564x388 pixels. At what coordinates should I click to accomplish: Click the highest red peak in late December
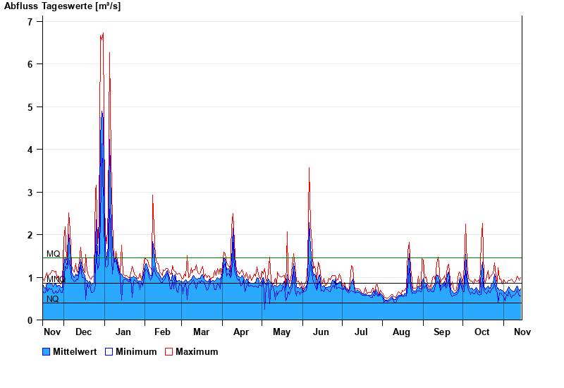coord(102,34)
